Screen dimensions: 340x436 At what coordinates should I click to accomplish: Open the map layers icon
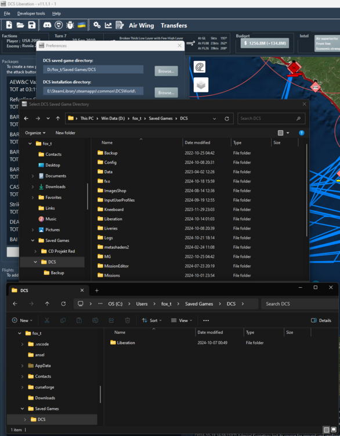tap(201, 85)
